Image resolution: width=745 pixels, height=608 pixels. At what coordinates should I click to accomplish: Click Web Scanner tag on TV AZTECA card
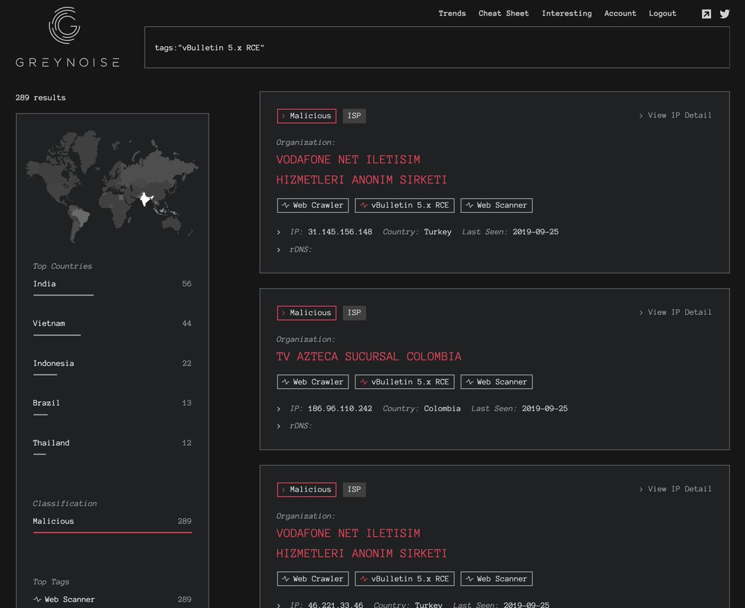[497, 382]
